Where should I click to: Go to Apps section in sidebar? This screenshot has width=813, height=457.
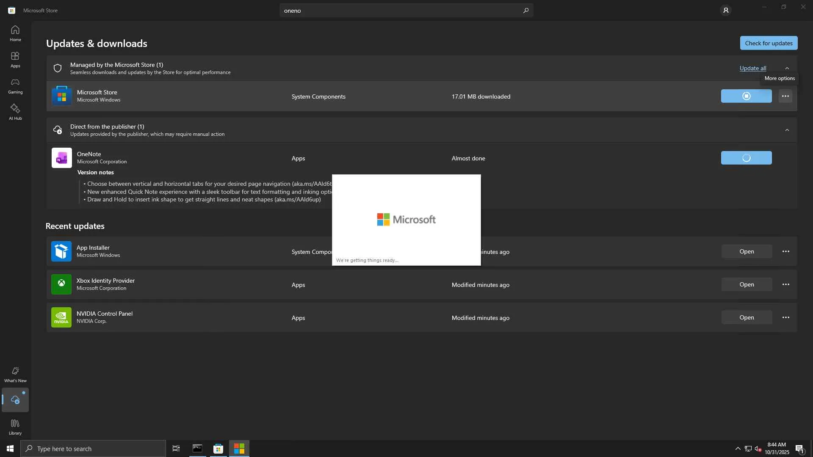[x=15, y=60]
